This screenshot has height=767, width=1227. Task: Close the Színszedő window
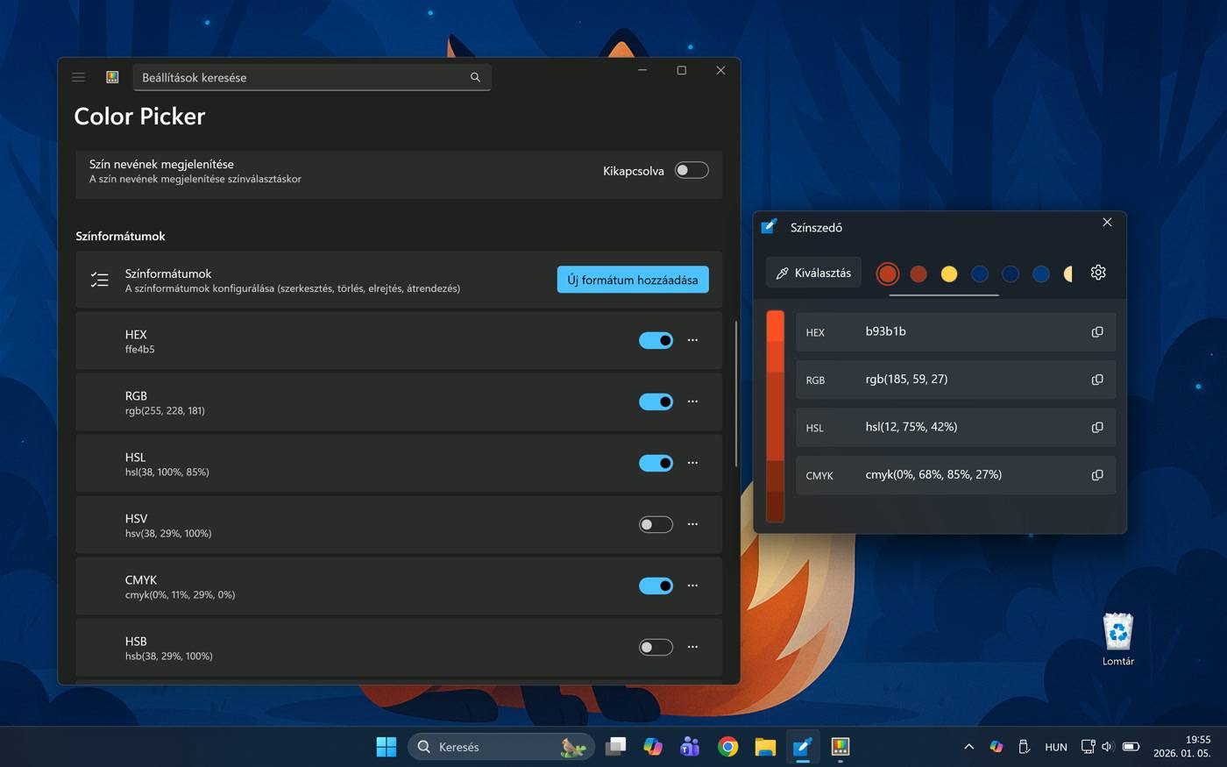1107,223
